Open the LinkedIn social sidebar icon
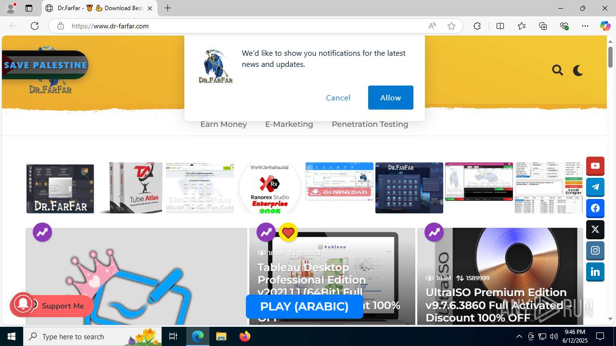 pos(595,272)
